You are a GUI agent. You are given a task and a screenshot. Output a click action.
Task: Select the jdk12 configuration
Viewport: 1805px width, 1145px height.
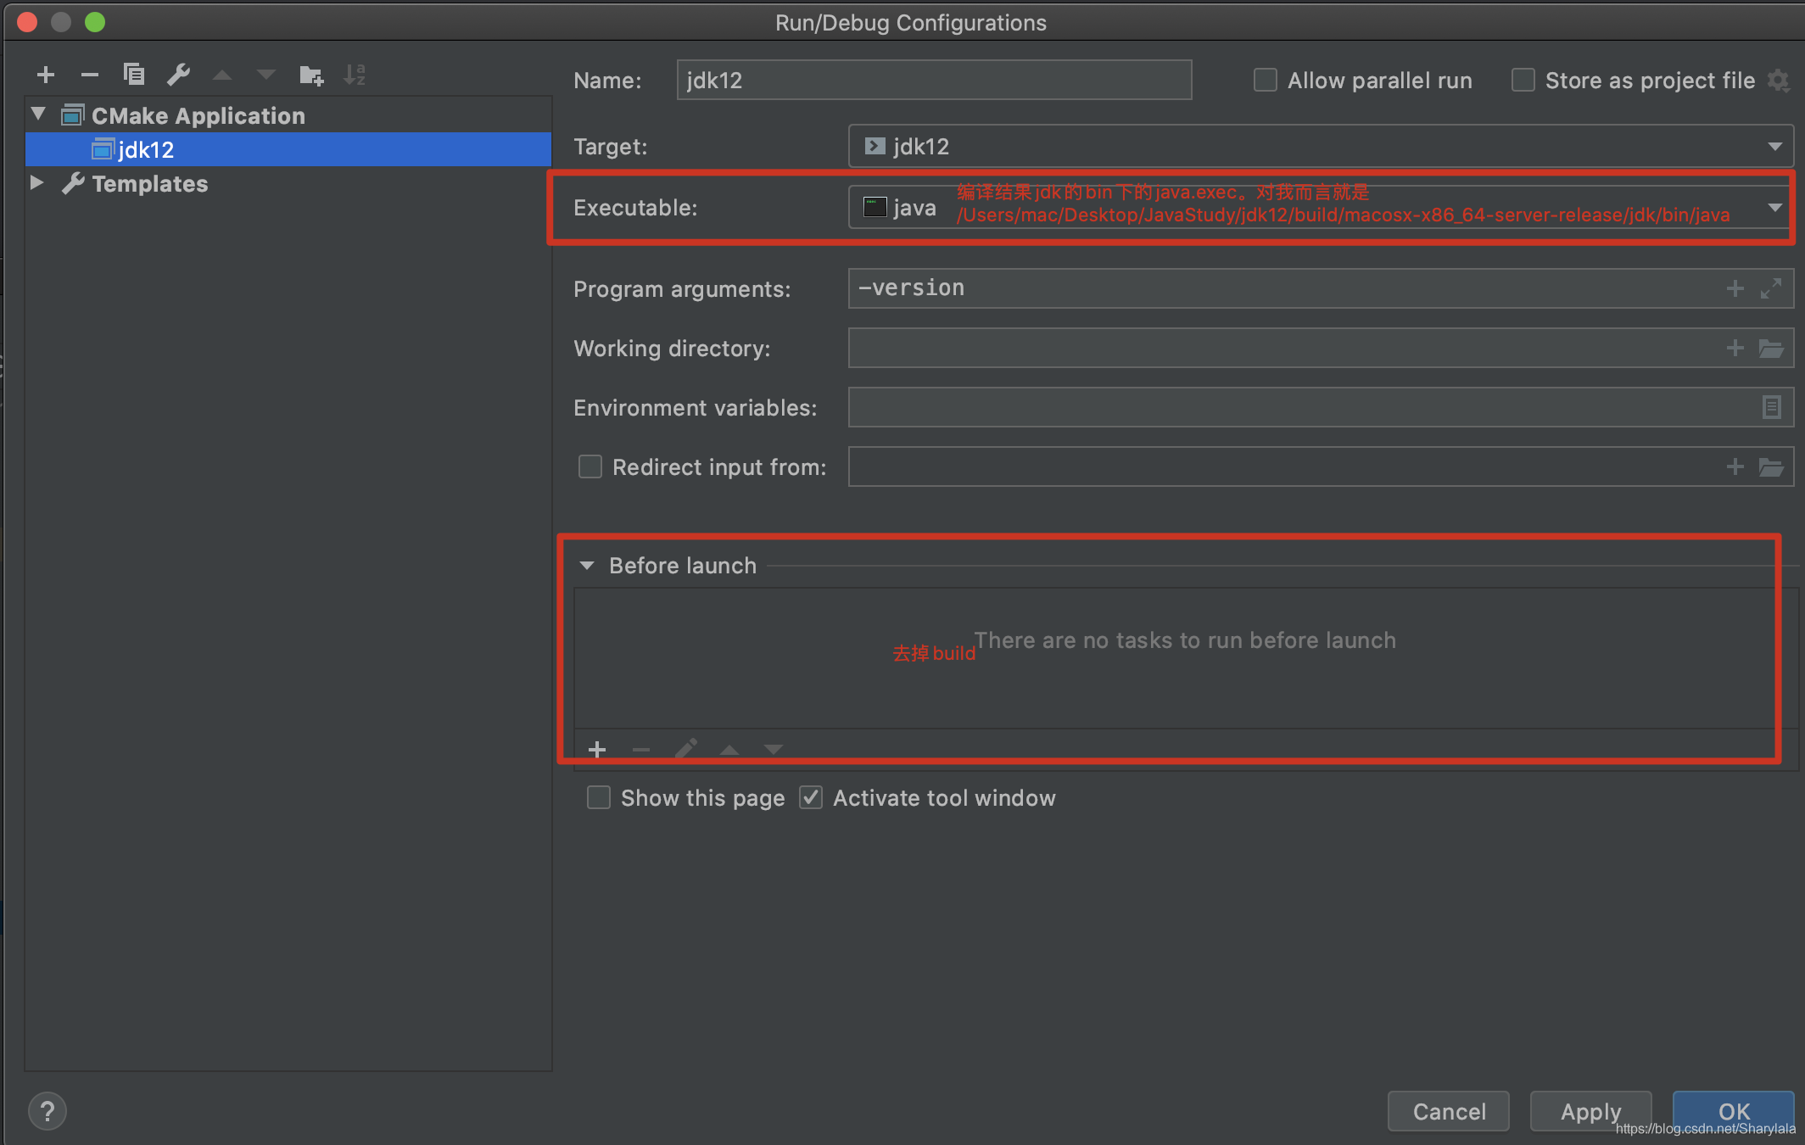pyautogui.click(x=146, y=150)
